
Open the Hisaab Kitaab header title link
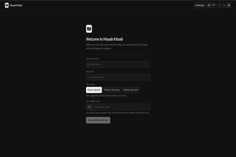click(16, 5)
